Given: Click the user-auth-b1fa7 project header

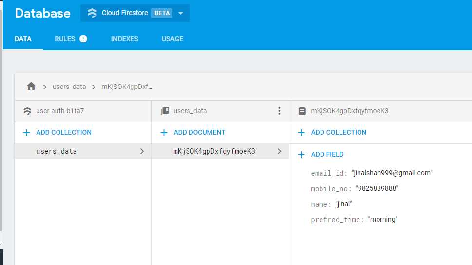Looking at the screenshot, I should click(60, 111).
